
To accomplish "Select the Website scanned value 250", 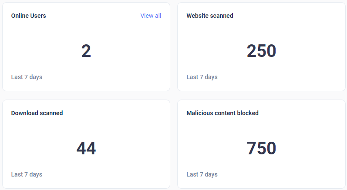I will pyautogui.click(x=261, y=51).
